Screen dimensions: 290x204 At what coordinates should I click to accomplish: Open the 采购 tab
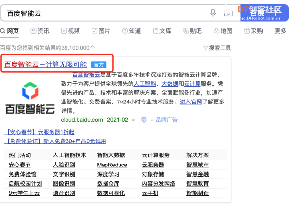coord(253,31)
